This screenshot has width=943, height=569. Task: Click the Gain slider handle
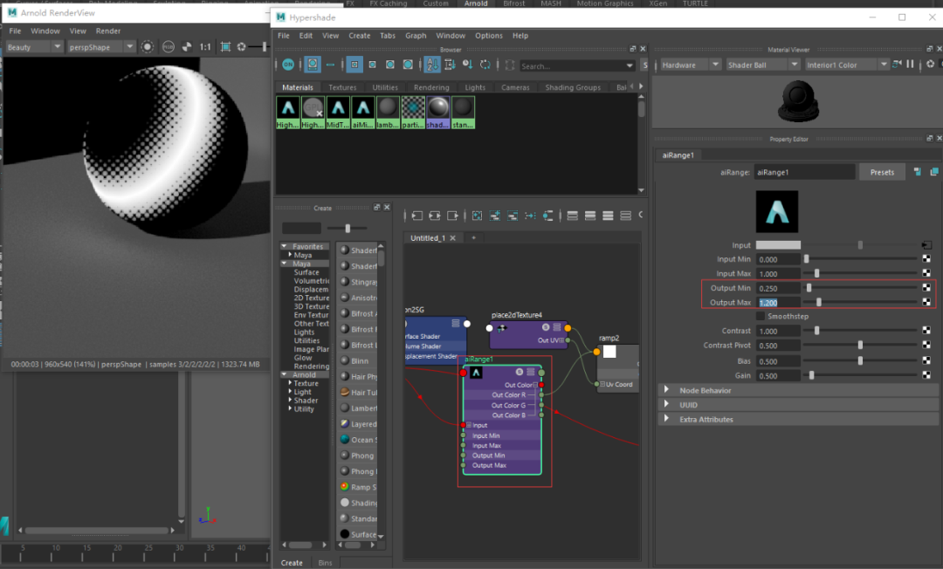point(811,375)
